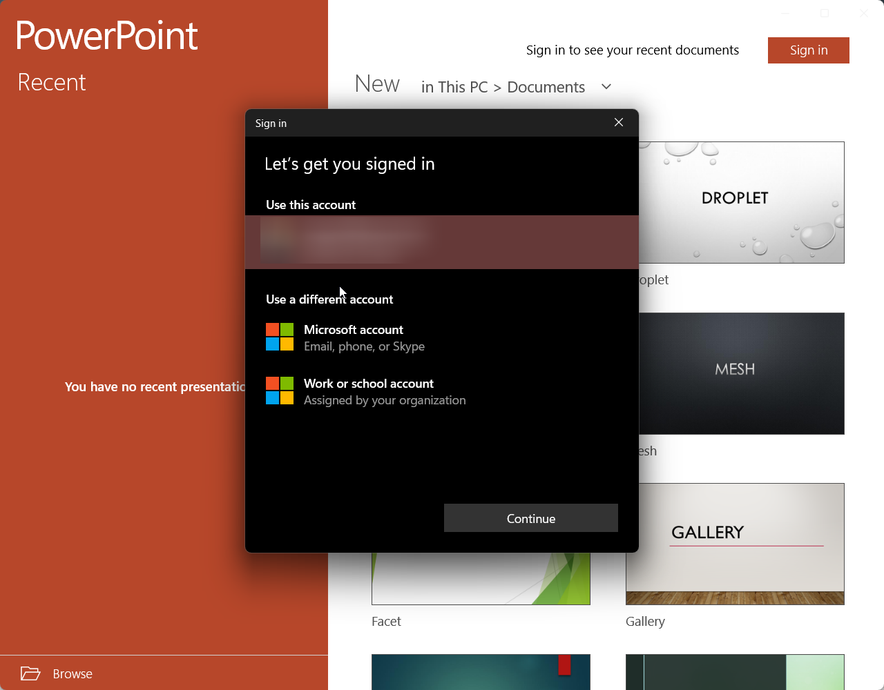The width and height of the screenshot is (884, 690).
Task: Open the dark teal template thumbnail at bottom
Action: [481, 672]
